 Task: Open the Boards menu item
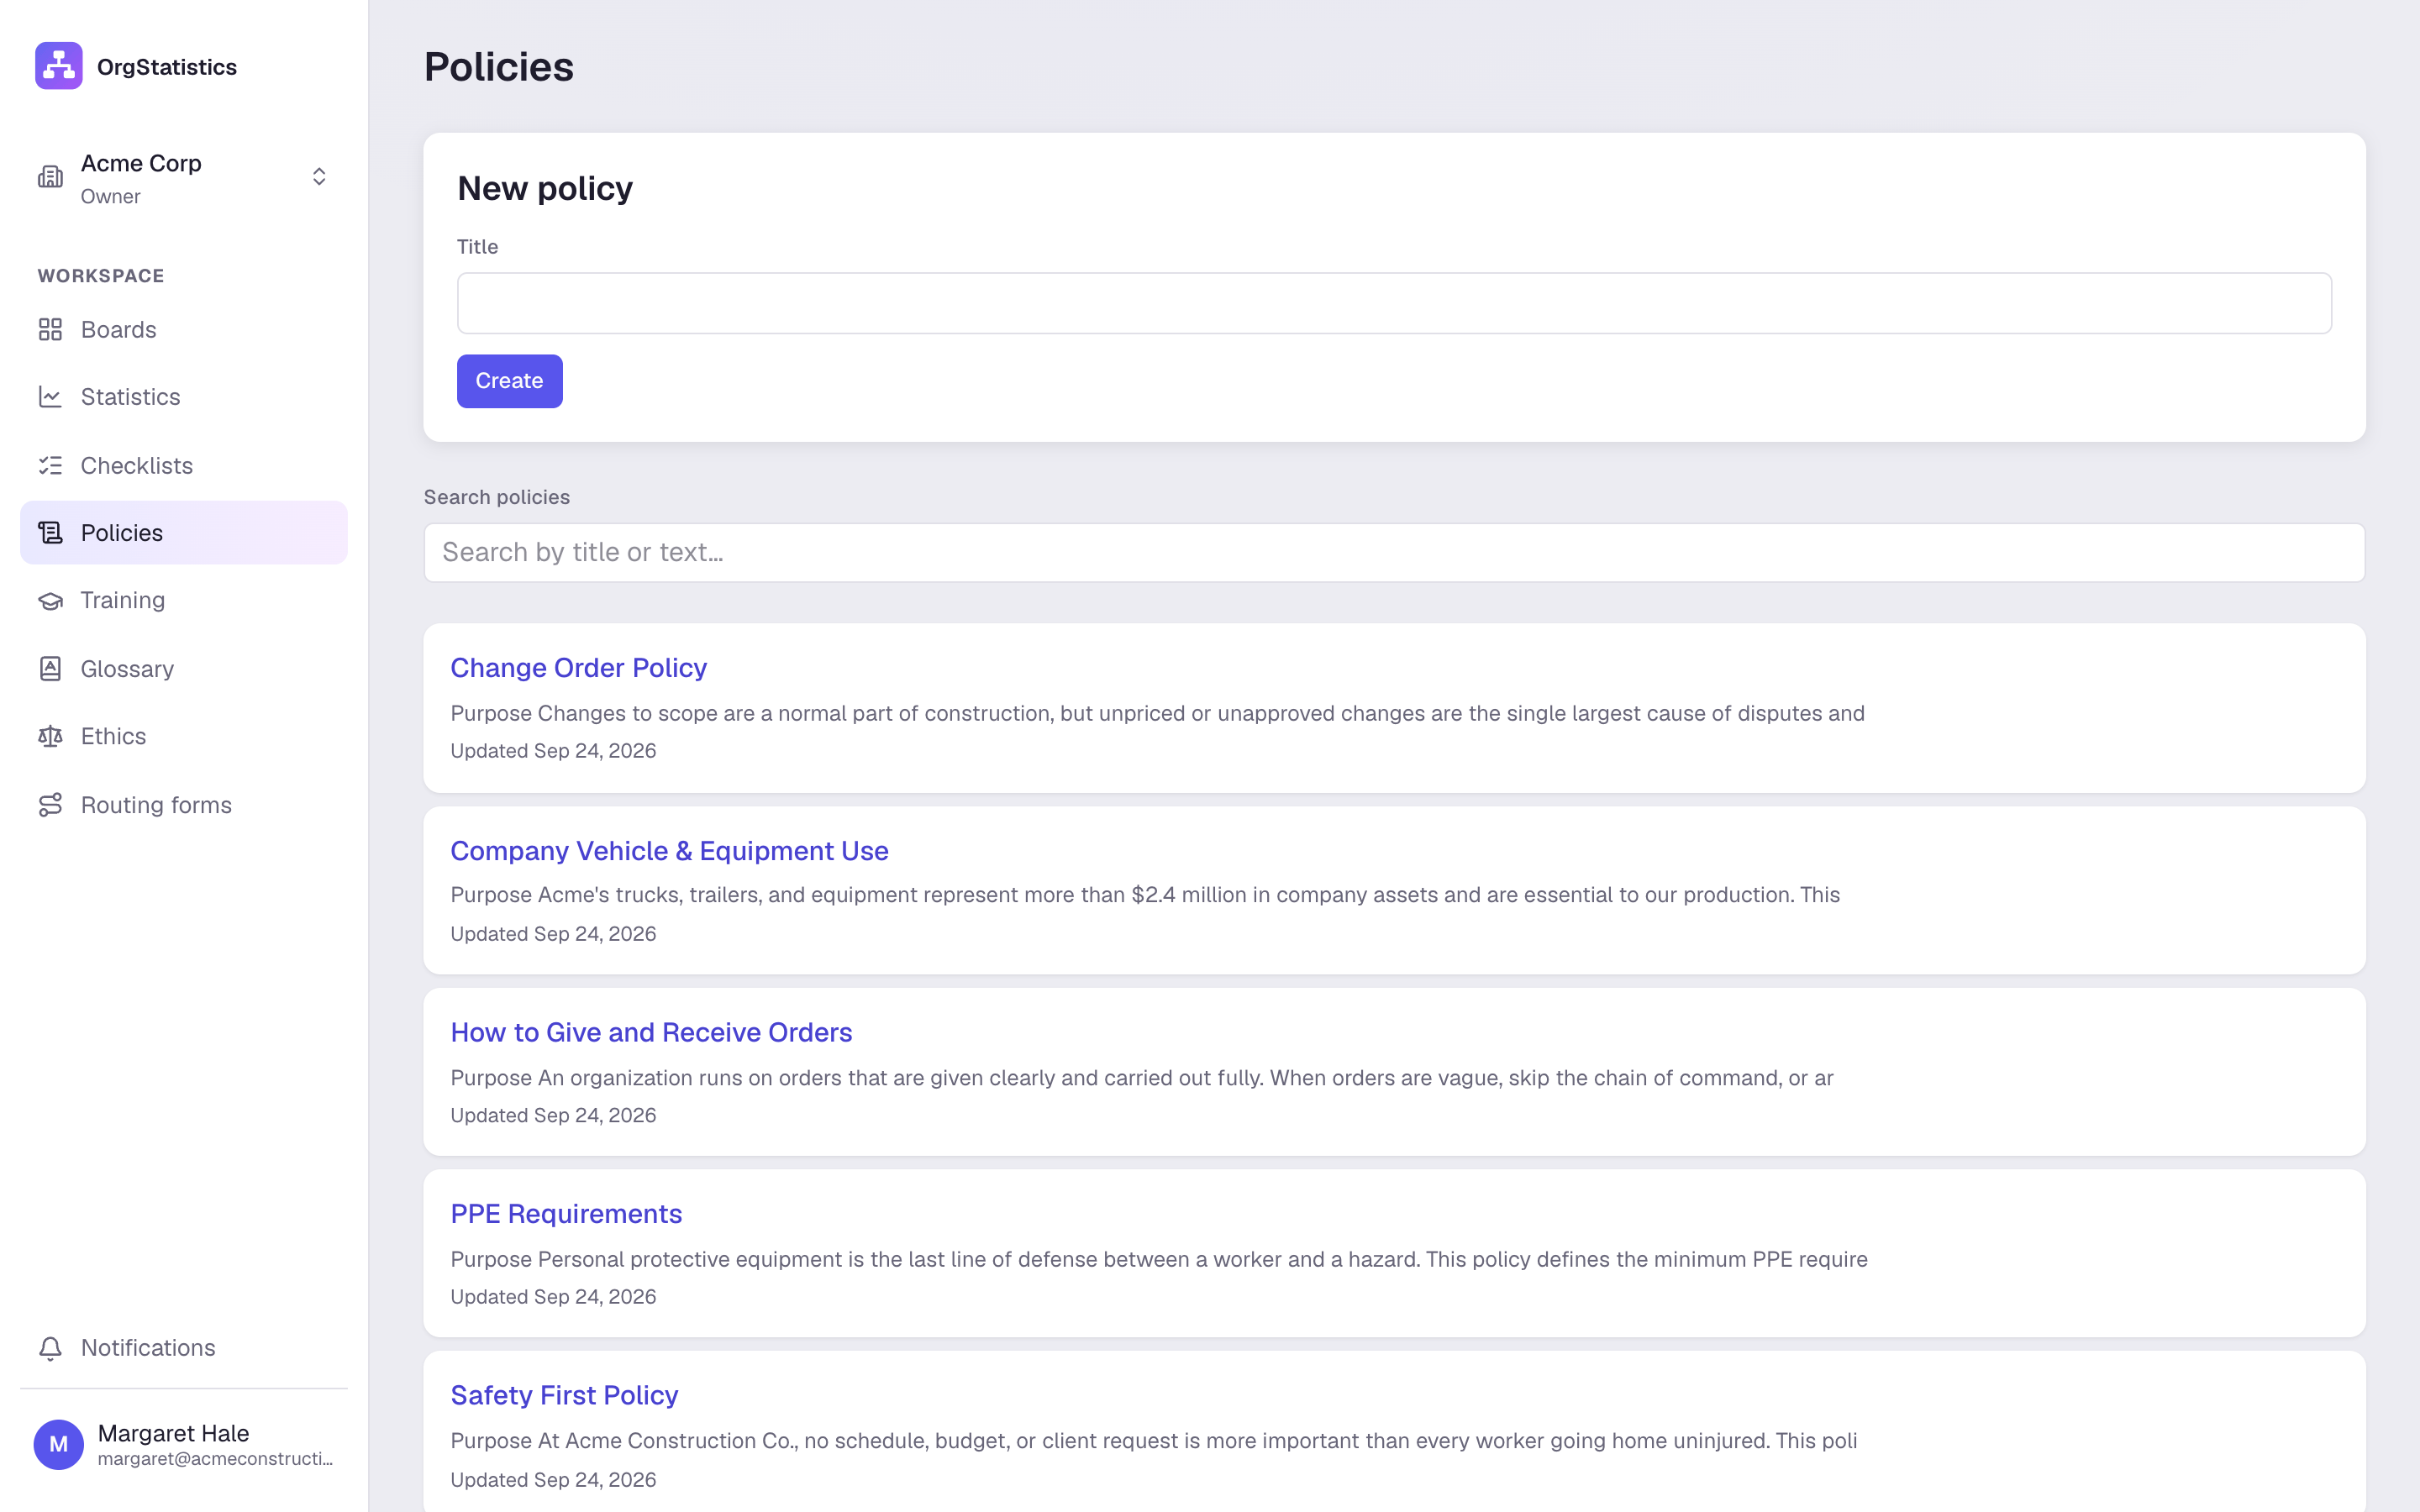click(184, 329)
